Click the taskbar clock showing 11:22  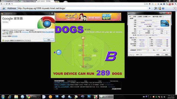(171, 97)
